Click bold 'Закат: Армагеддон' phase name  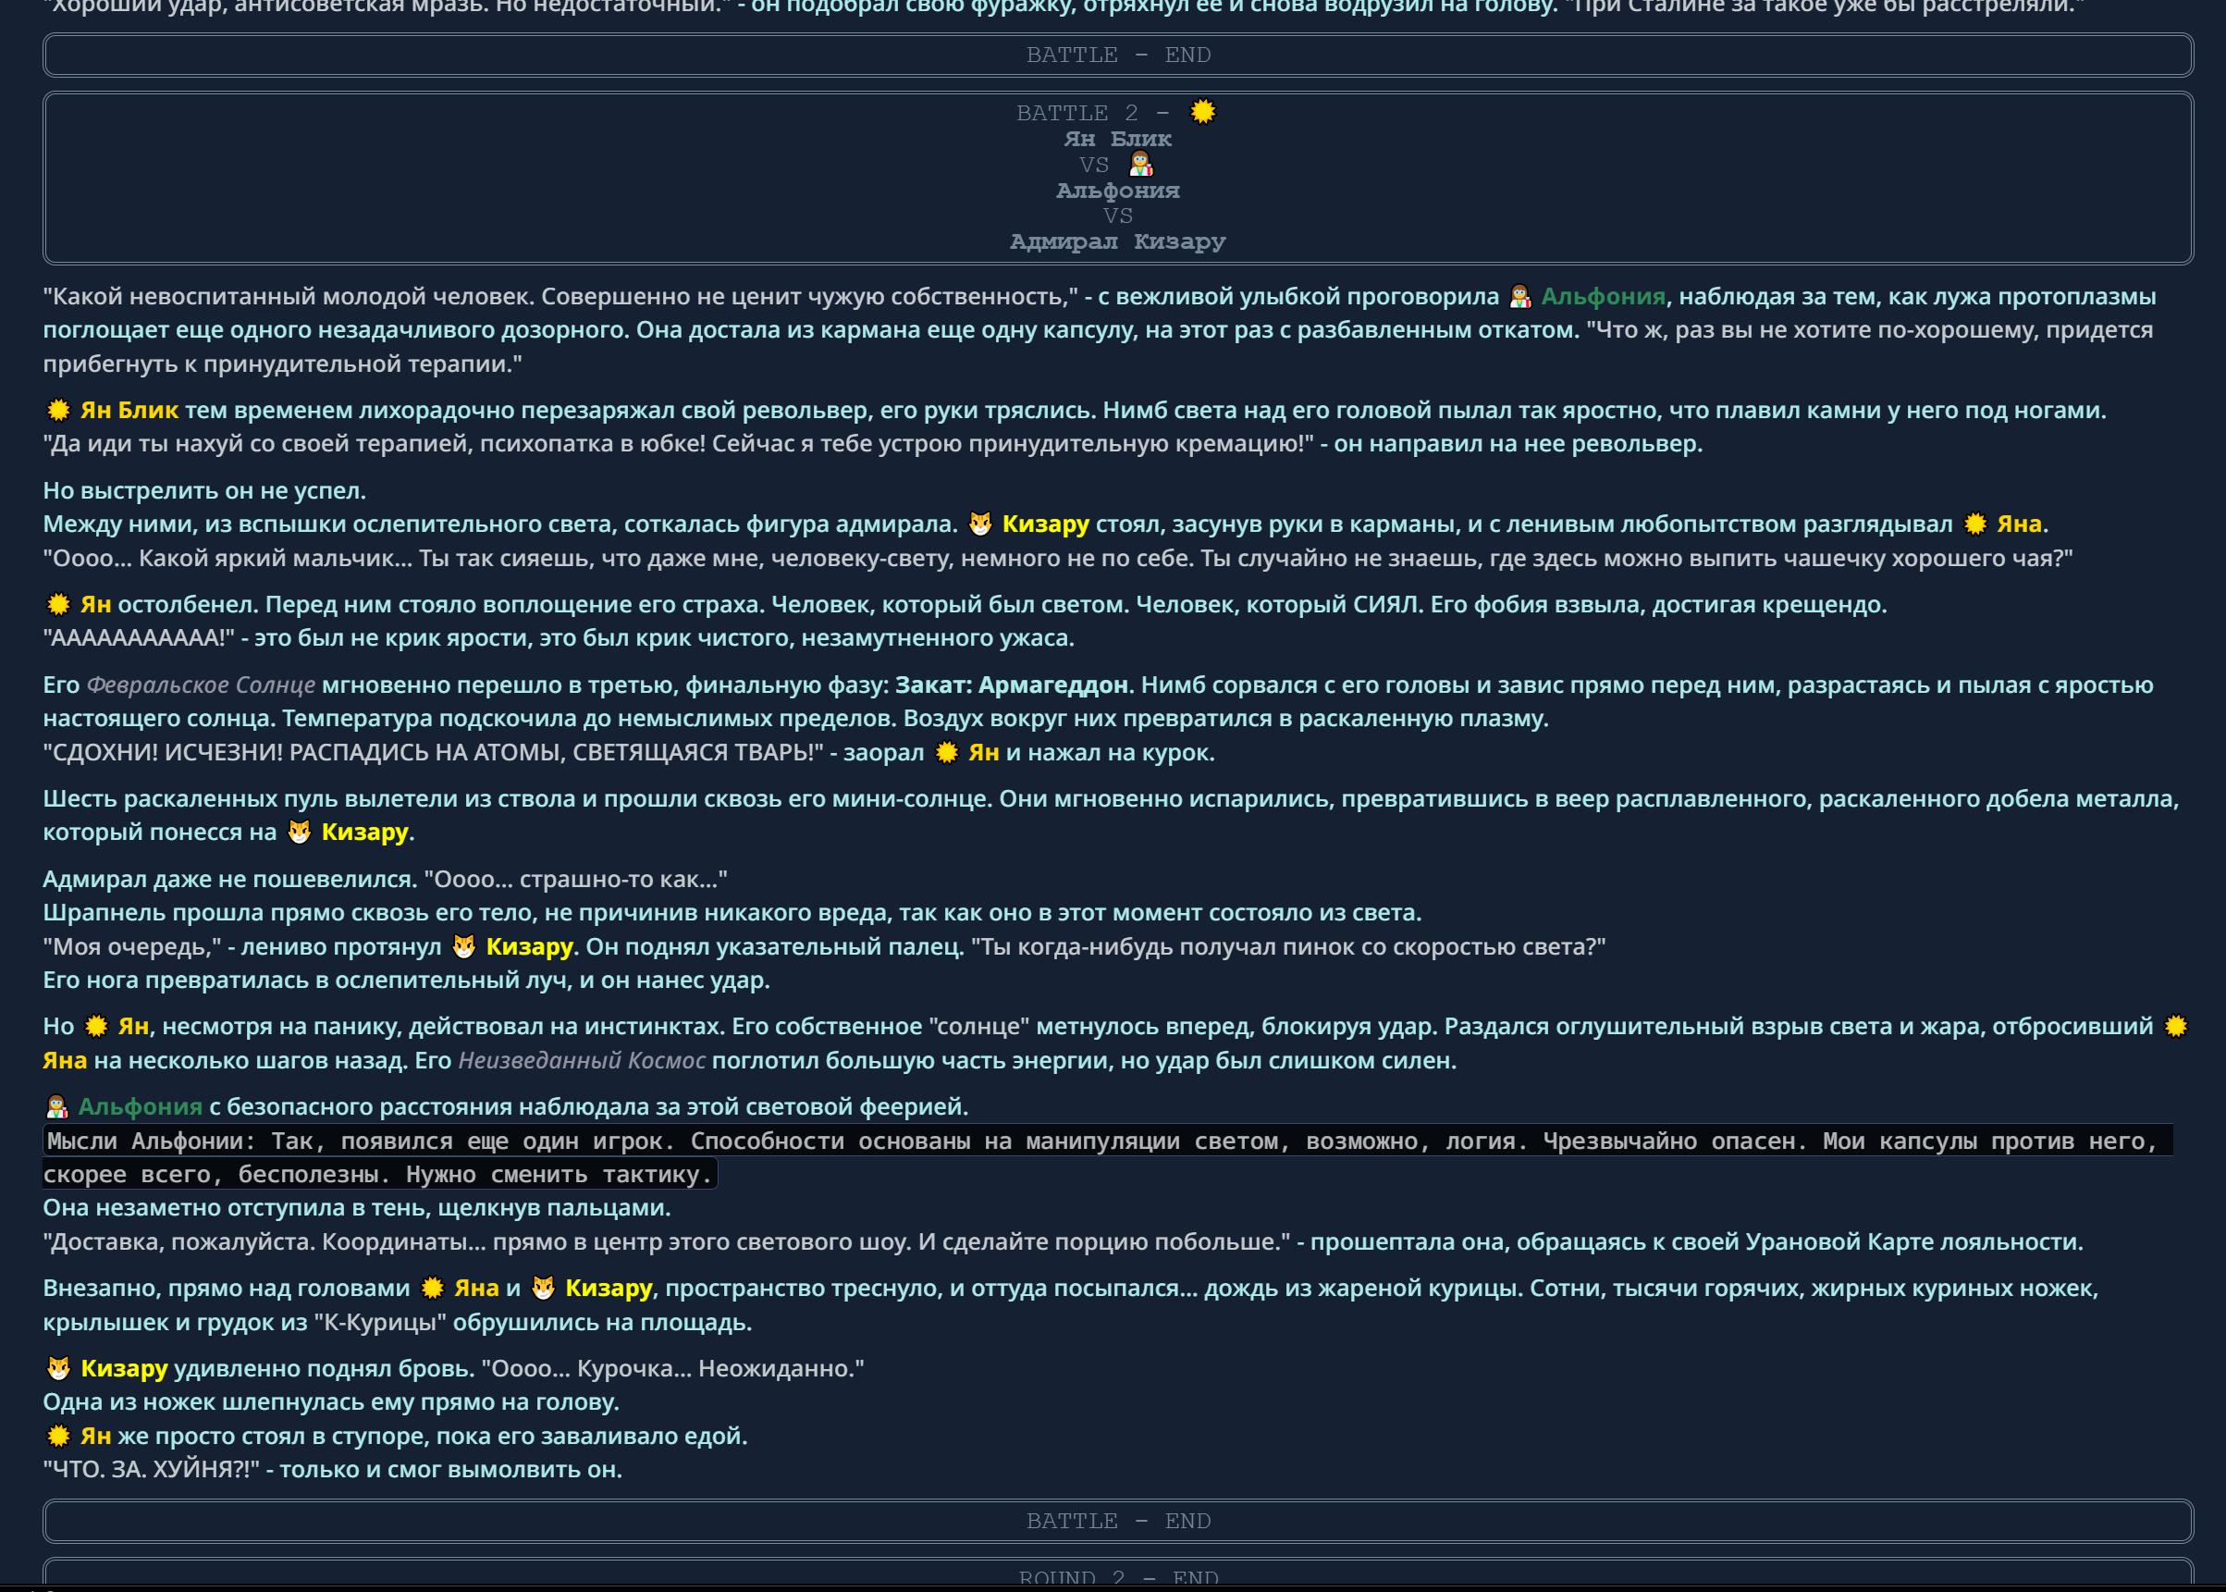[1011, 685]
